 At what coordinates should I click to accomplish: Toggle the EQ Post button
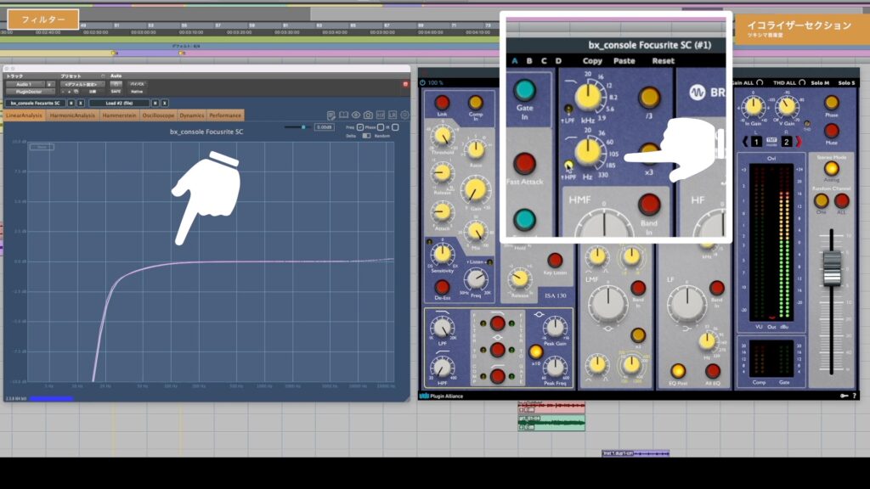(x=678, y=371)
